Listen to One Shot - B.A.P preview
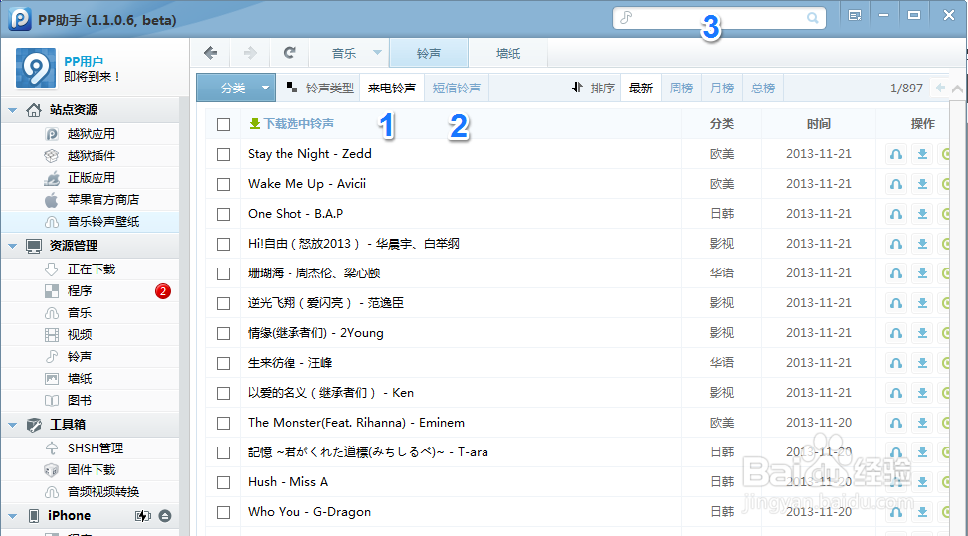The image size is (968, 536). tap(896, 214)
